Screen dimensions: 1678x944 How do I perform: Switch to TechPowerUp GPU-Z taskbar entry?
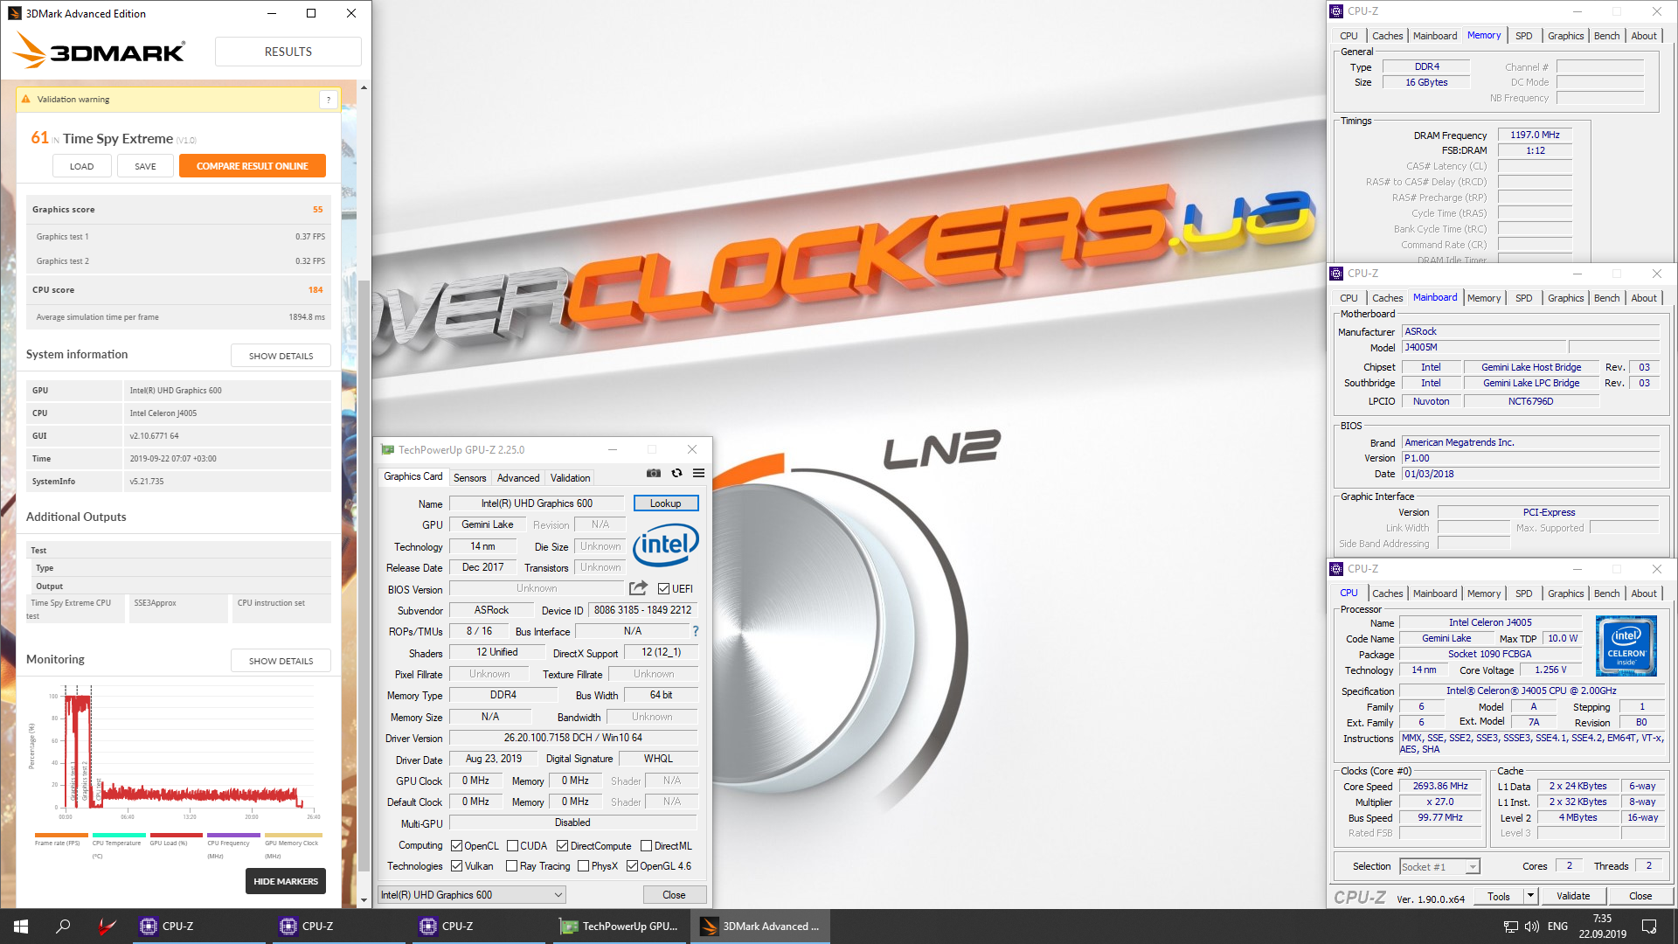coord(621,927)
